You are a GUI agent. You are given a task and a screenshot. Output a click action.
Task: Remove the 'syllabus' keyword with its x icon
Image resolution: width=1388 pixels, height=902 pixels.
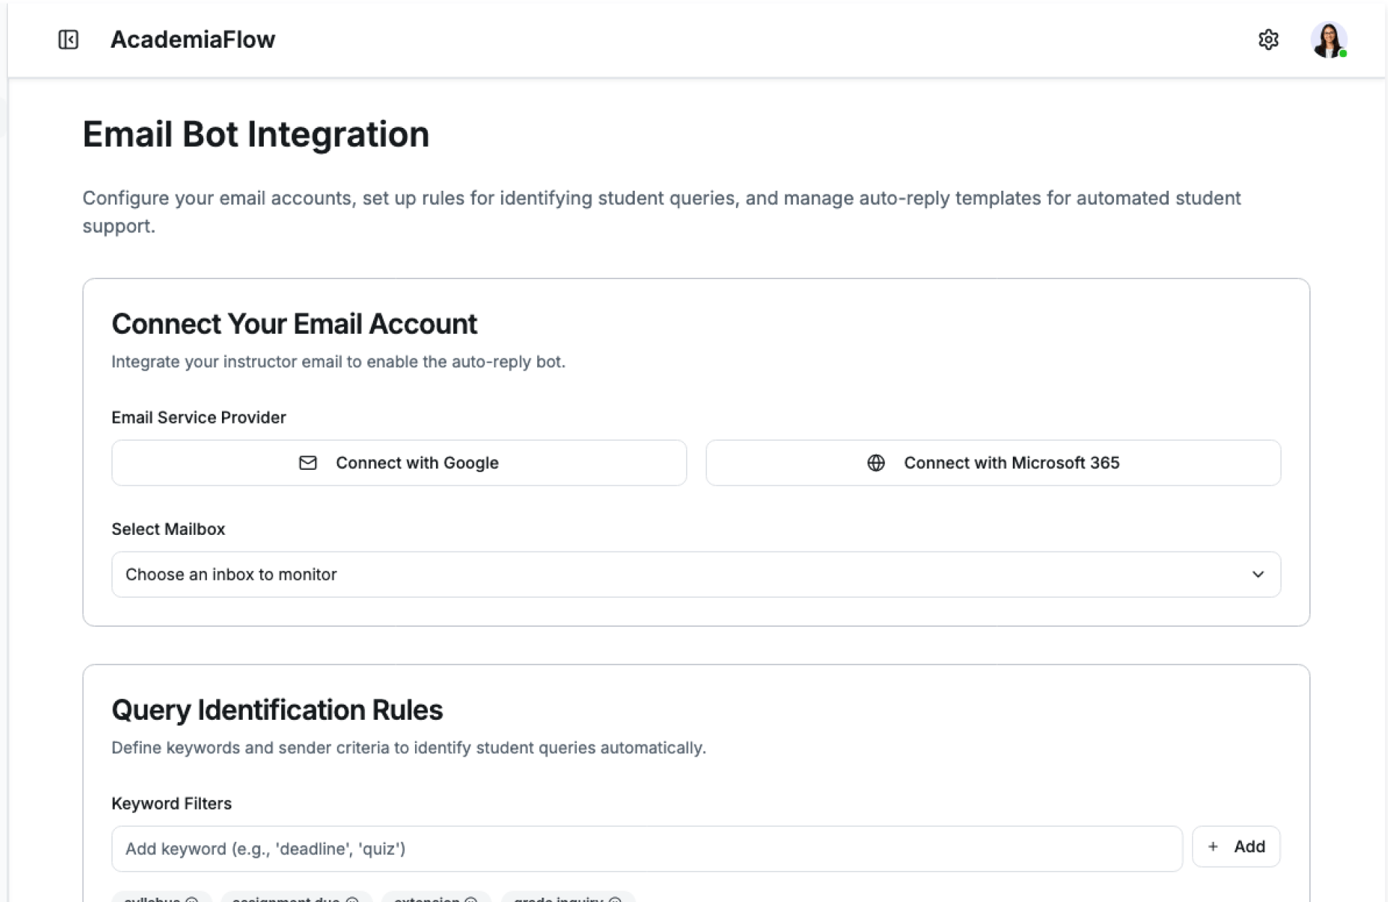192,900
